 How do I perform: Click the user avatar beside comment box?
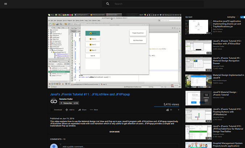(54, 146)
